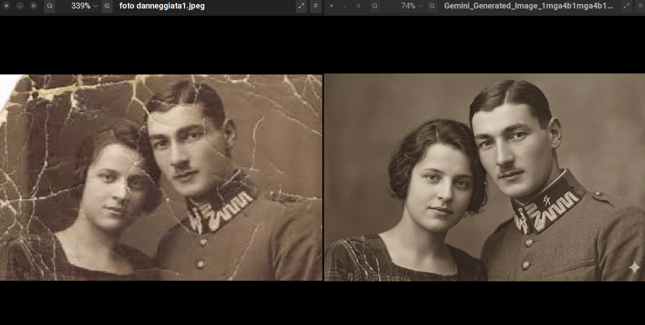Click the Gemini sparkle watermark on restored image
This screenshot has width=645, height=325.
[634, 268]
